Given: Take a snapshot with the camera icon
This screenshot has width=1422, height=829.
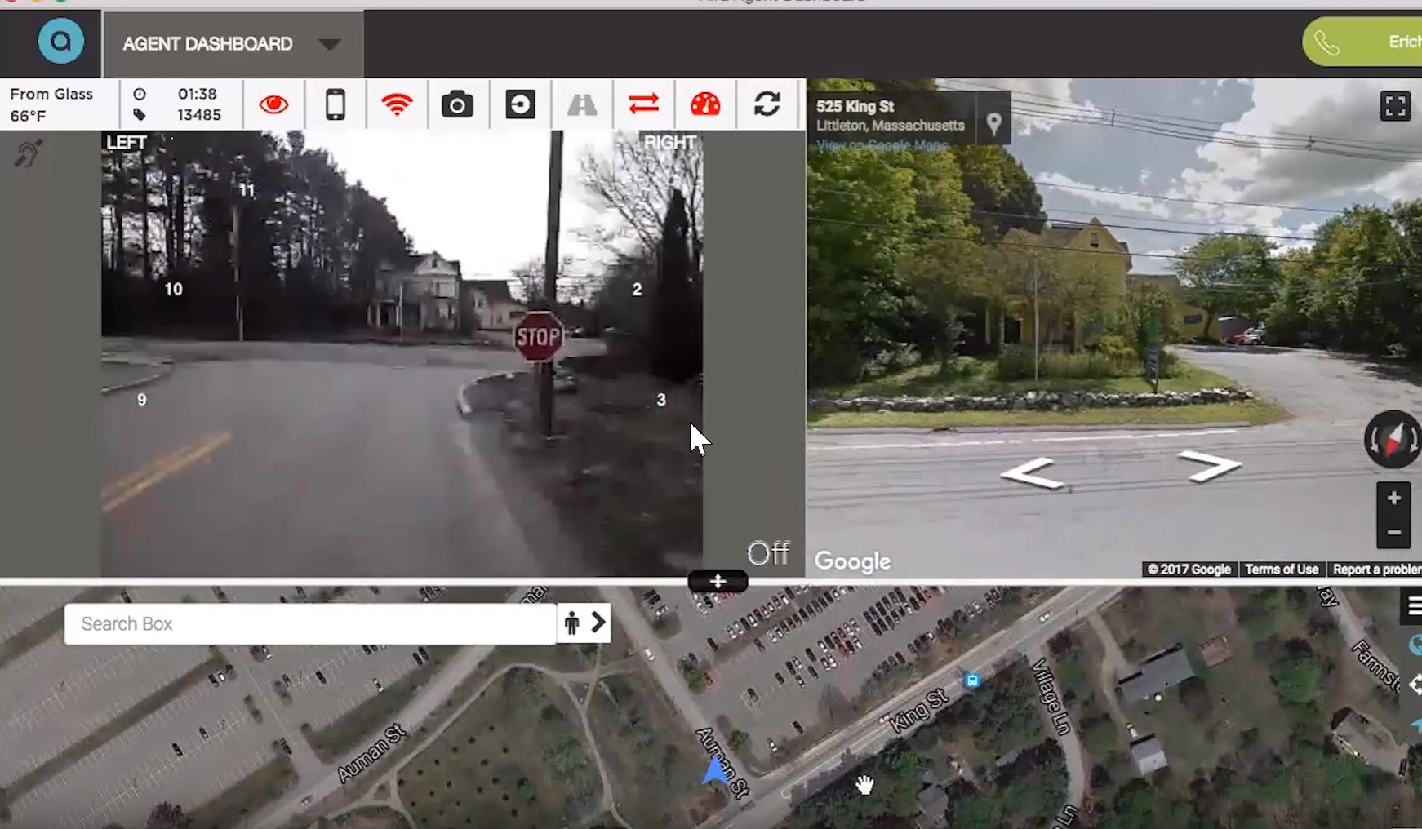Looking at the screenshot, I should [457, 104].
